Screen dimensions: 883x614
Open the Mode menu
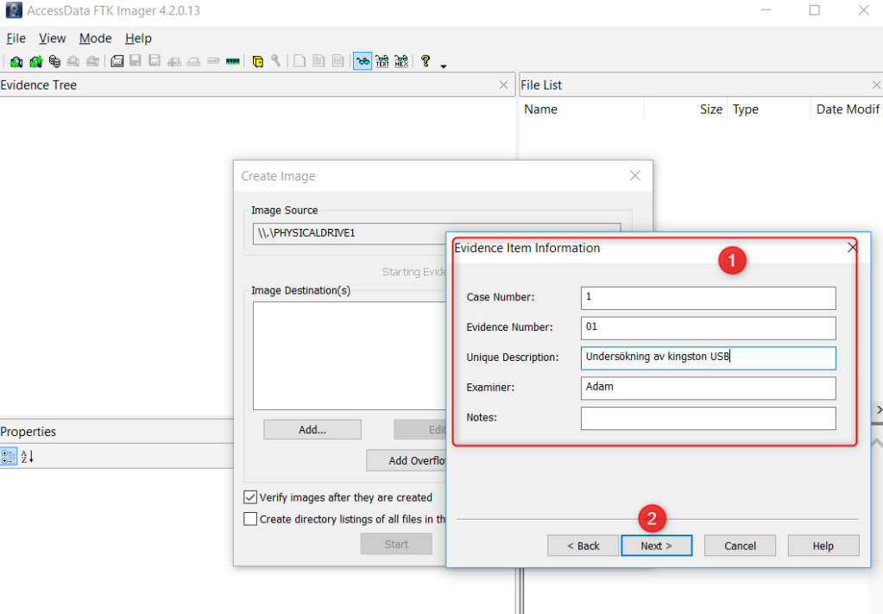tap(95, 38)
